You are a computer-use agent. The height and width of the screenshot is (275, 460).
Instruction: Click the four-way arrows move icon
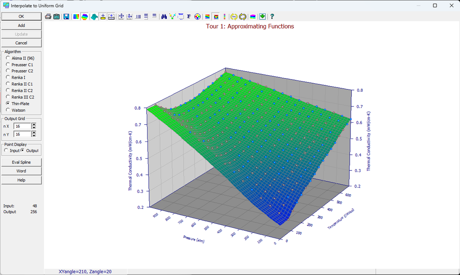(121, 17)
